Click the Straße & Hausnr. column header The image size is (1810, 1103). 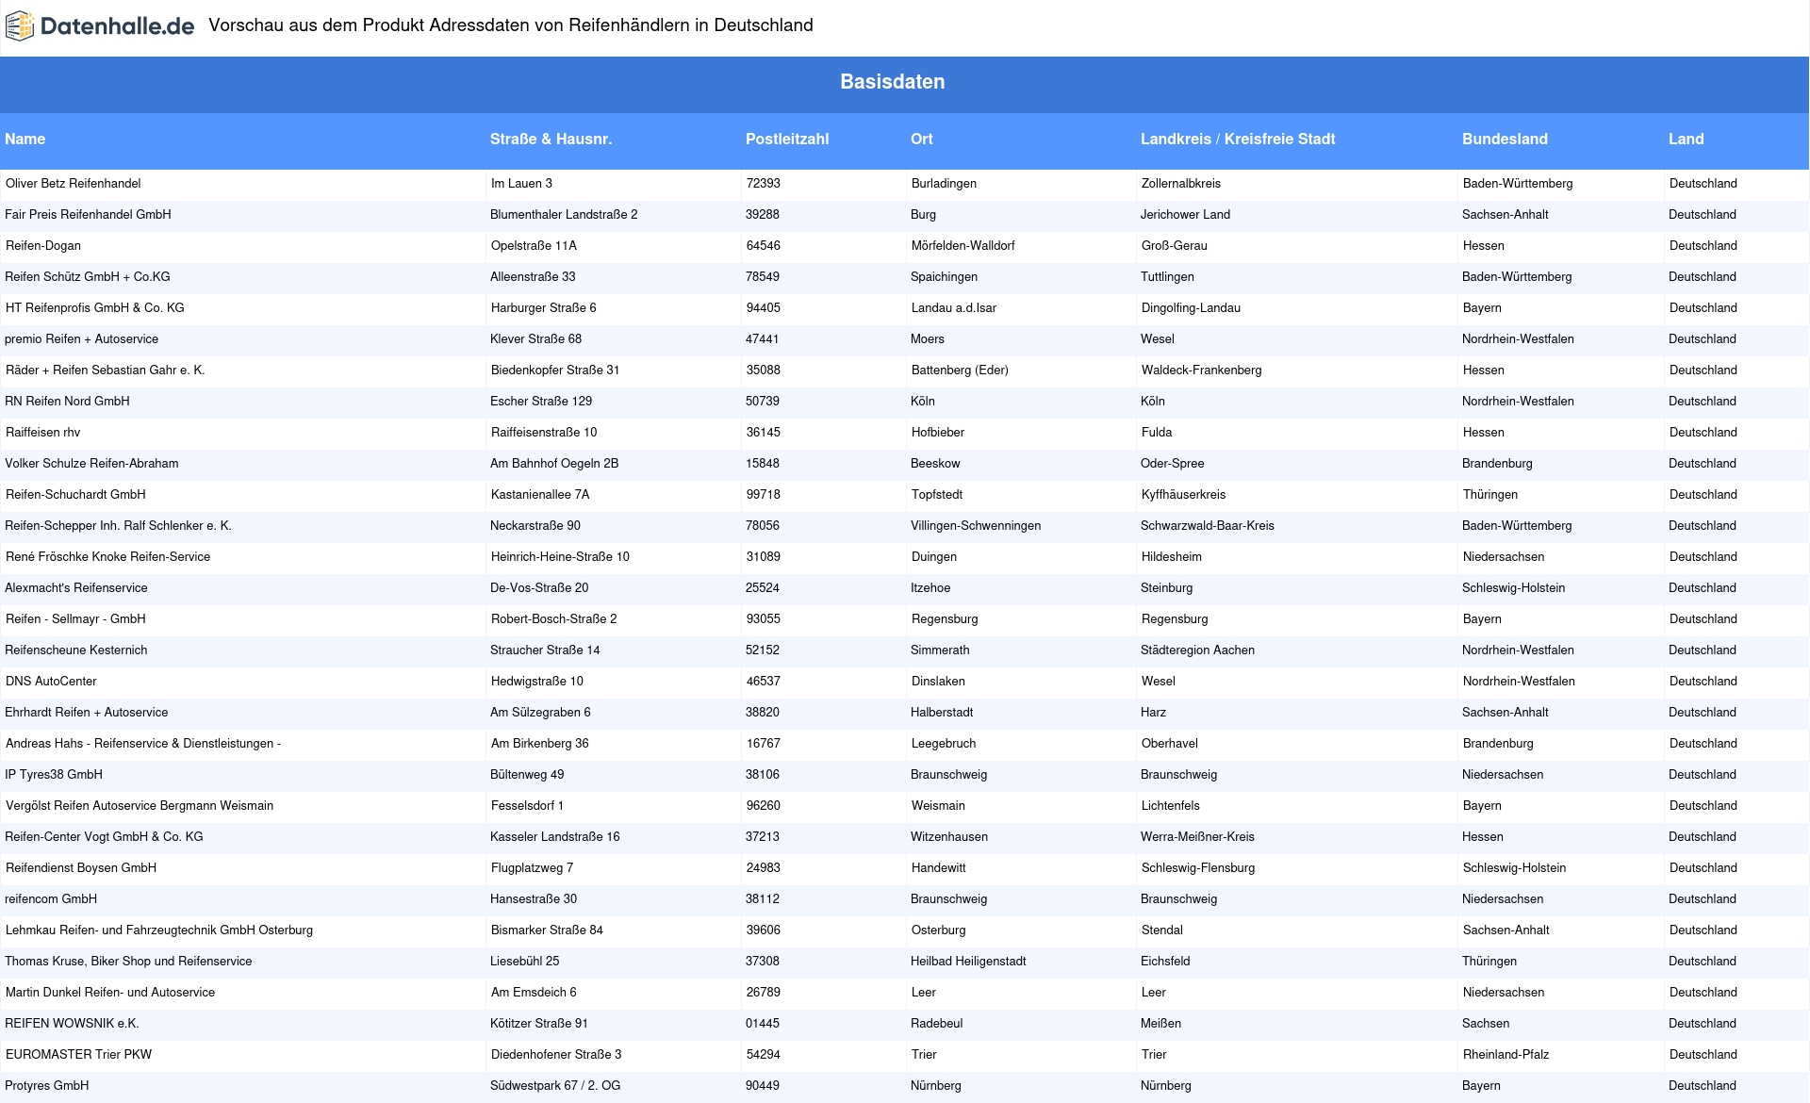(x=551, y=139)
